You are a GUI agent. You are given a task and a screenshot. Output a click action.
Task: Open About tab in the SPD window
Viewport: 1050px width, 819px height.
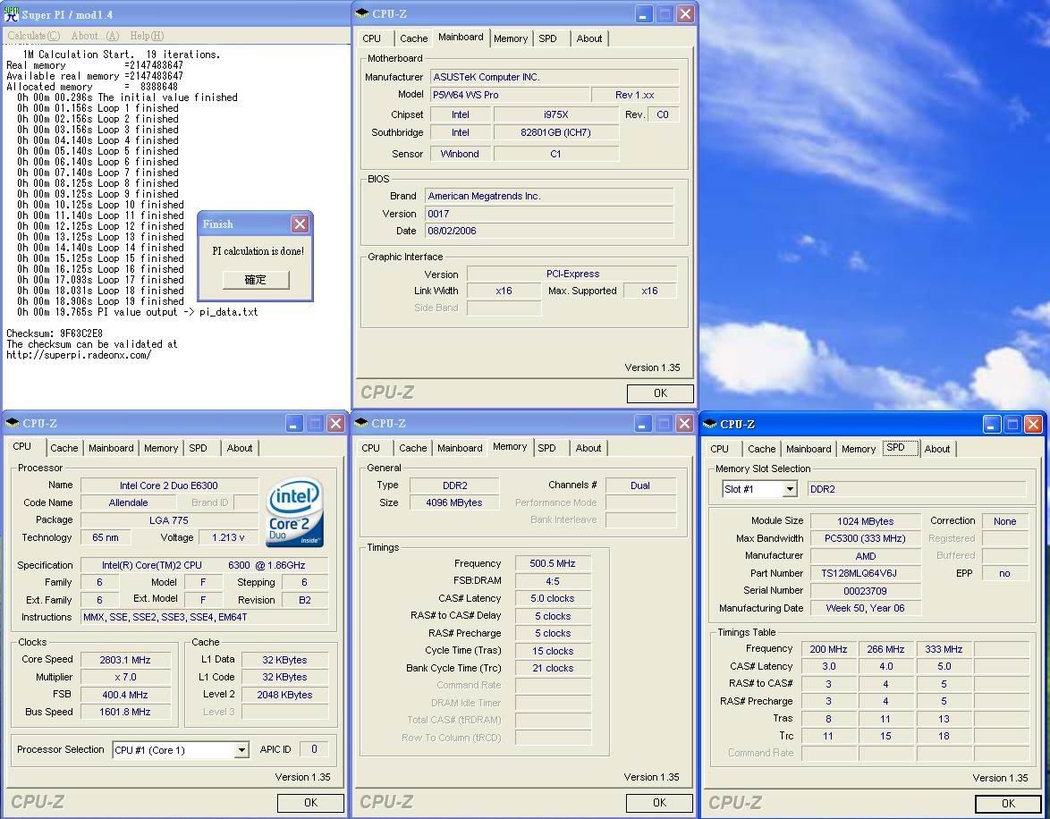(x=937, y=449)
